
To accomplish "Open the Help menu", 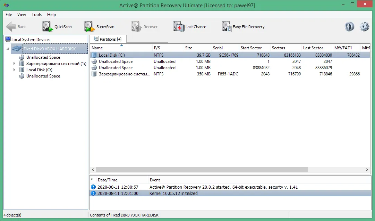I will click(x=51, y=15).
